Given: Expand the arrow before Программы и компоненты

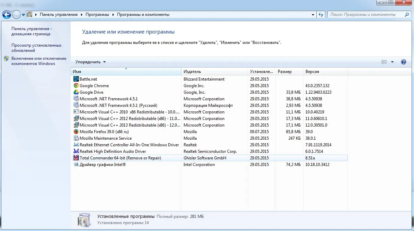Looking at the screenshot, I should pyautogui.click(x=113, y=15).
